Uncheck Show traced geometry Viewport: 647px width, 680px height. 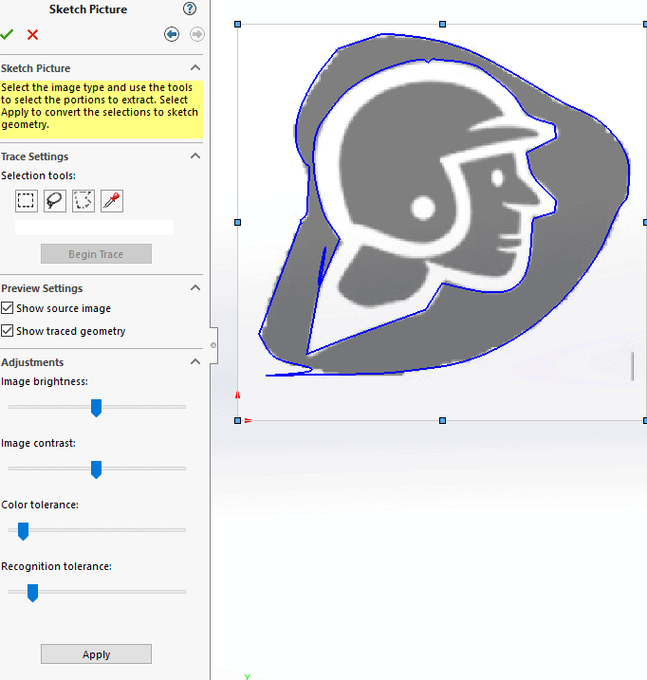pyautogui.click(x=7, y=331)
